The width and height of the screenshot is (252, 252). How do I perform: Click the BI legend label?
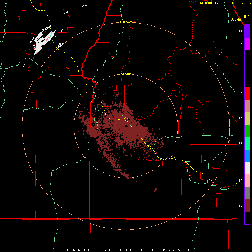coord(240,206)
